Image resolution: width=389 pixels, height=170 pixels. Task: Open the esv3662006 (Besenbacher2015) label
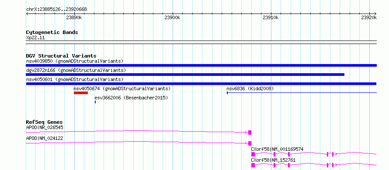point(131,98)
